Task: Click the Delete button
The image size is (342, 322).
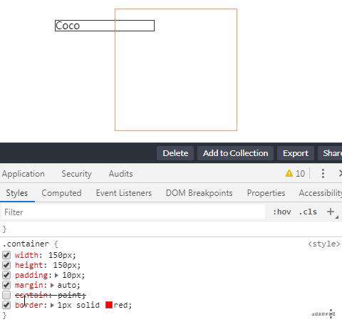Action: pos(175,153)
